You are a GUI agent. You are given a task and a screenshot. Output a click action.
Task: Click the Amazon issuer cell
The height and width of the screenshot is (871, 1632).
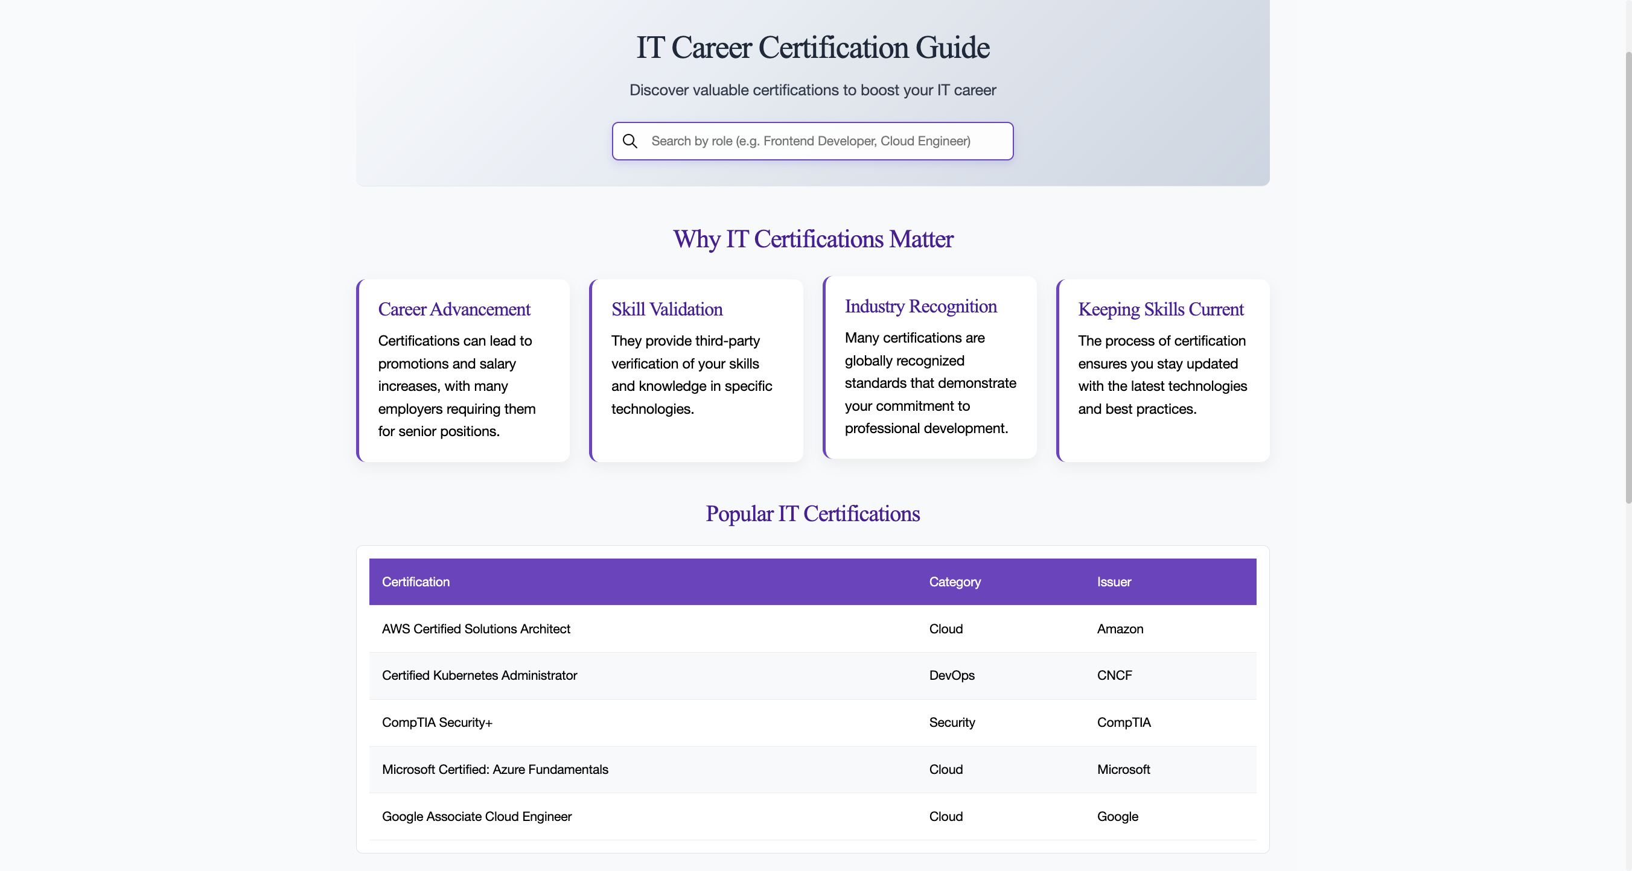(x=1120, y=629)
